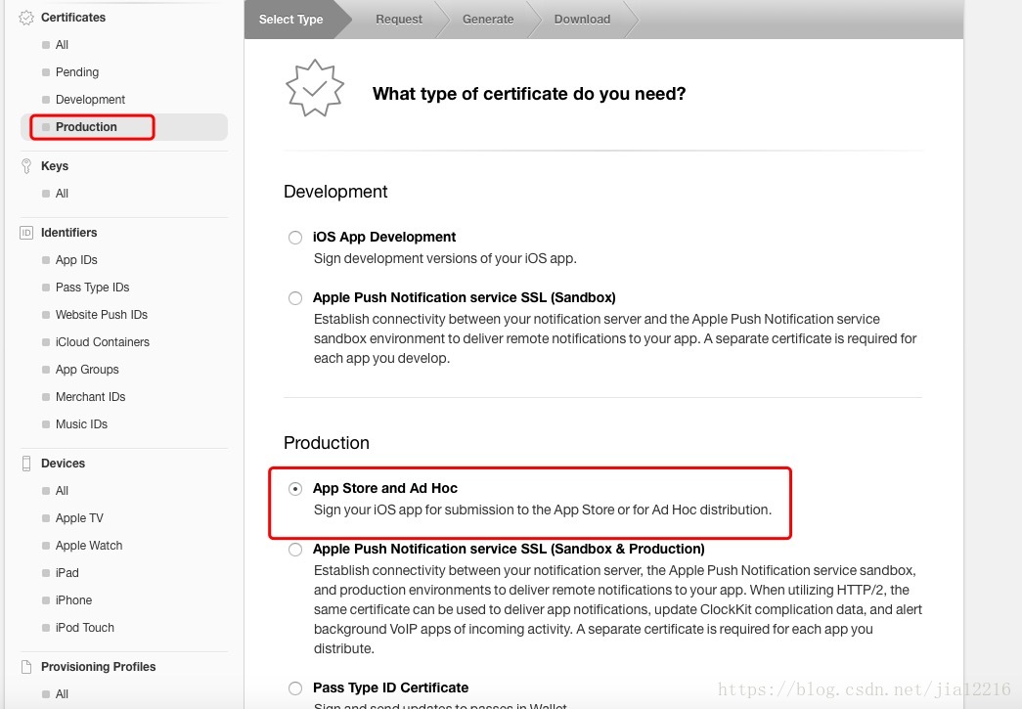Click the Keys key icon
Screen dimensions: 1022x709
(x=26, y=166)
